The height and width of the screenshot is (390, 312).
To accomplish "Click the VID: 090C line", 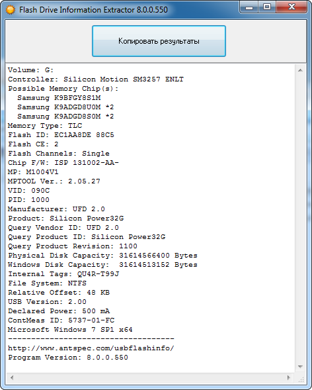I will click(x=29, y=191).
